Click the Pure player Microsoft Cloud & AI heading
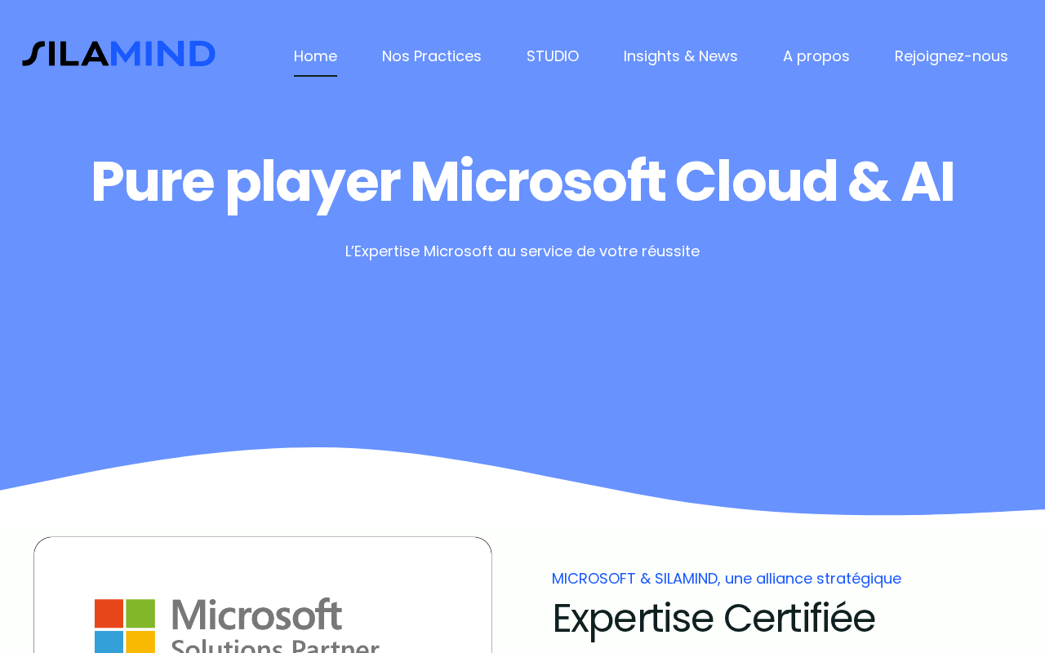This screenshot has height=653, width=1045. (522, 182)
